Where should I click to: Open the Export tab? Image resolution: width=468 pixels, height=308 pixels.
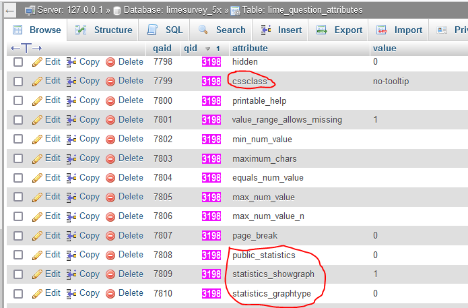coord(340,30)
